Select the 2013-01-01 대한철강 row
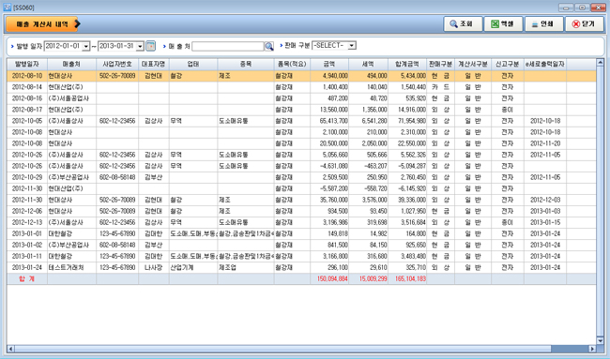 click(x=301, y=233)
